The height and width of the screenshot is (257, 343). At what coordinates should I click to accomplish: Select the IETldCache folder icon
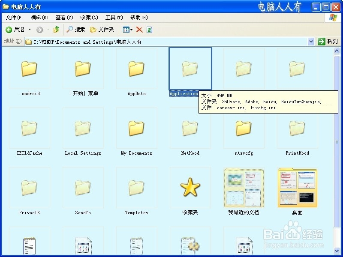pos(29,128)
